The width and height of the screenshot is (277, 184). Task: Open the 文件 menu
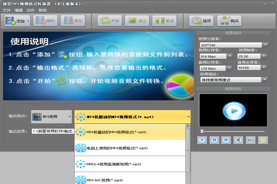tap(7, 10)
